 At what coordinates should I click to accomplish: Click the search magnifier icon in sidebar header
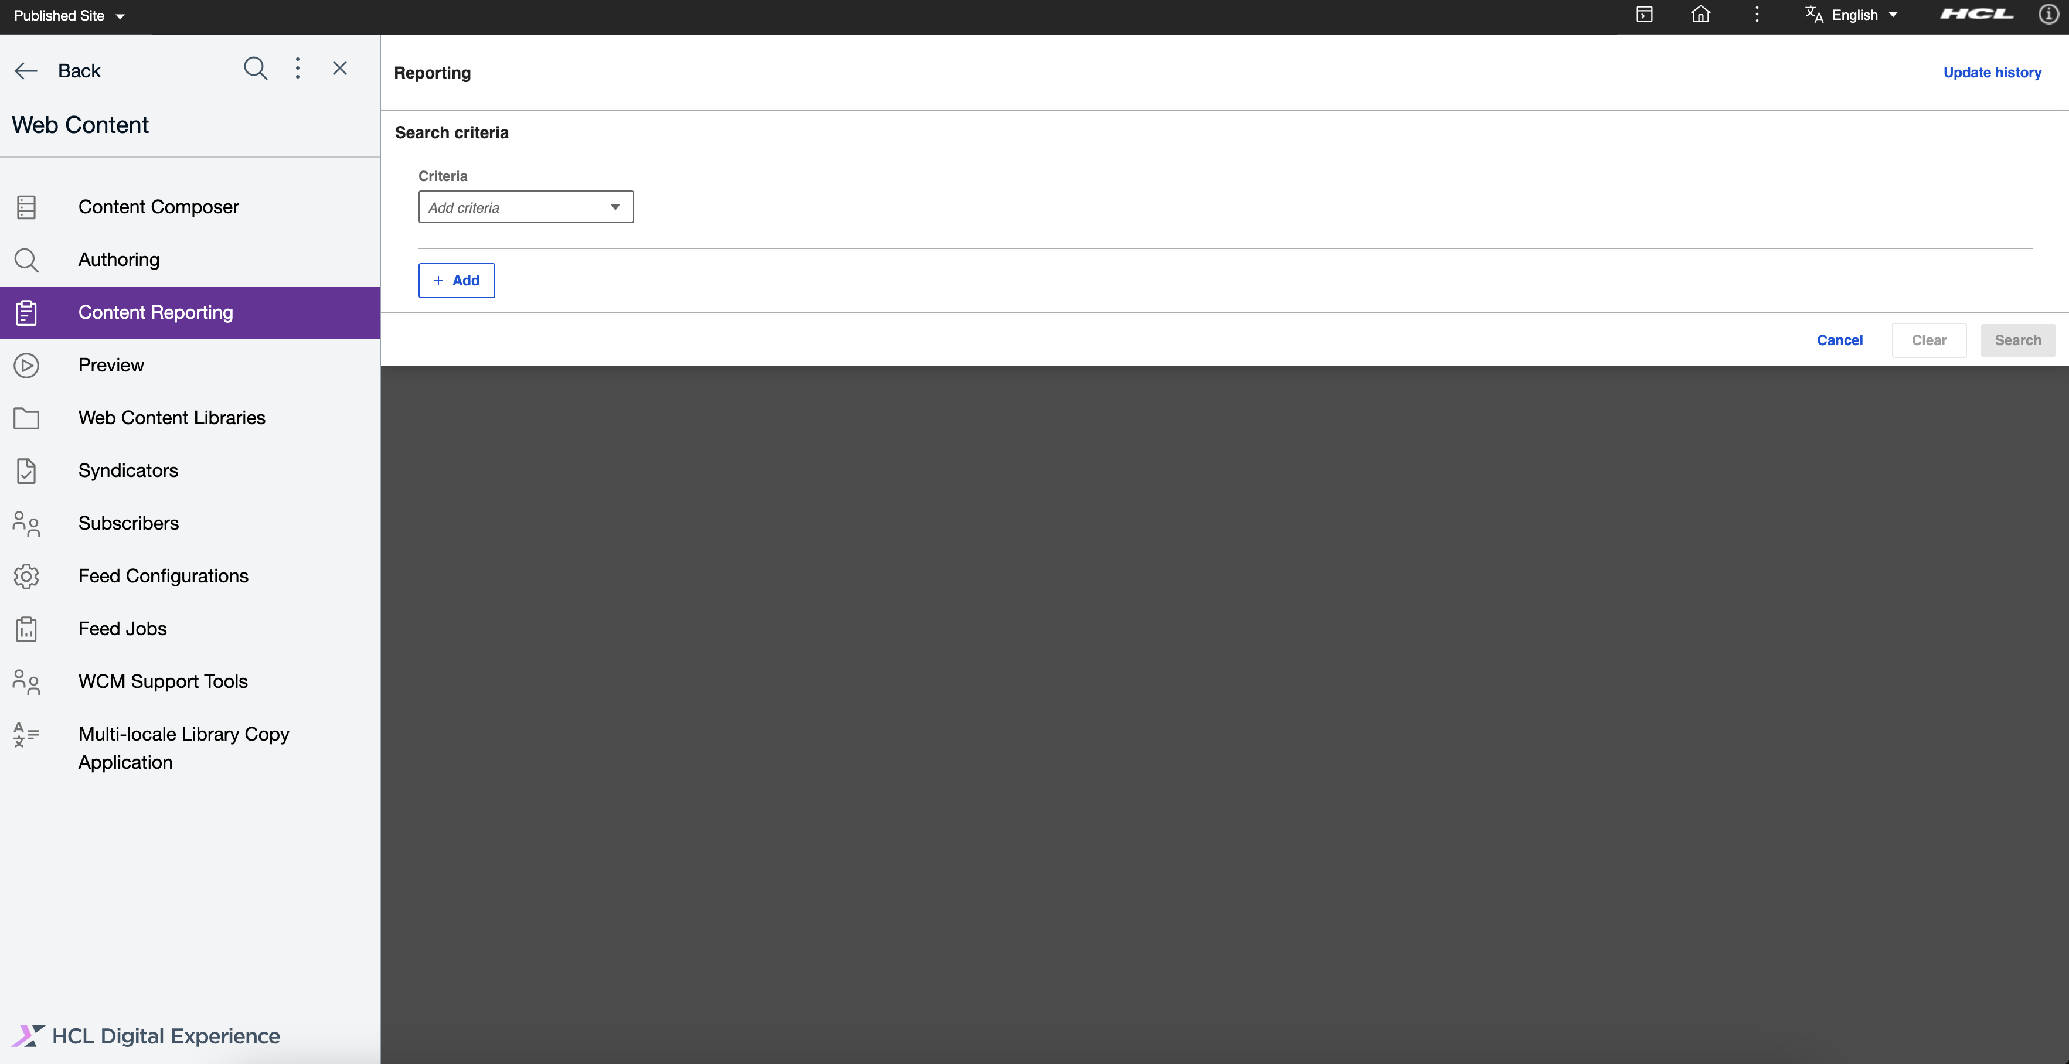[256, 69]
